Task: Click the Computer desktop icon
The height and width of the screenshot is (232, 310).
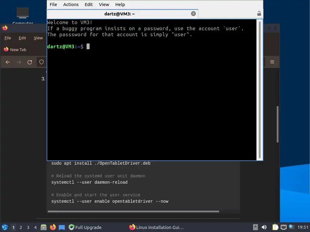Action: click(x=23, y=15)
